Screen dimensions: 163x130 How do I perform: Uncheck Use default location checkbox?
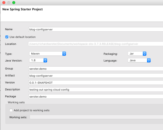click(x=7, y=37)
